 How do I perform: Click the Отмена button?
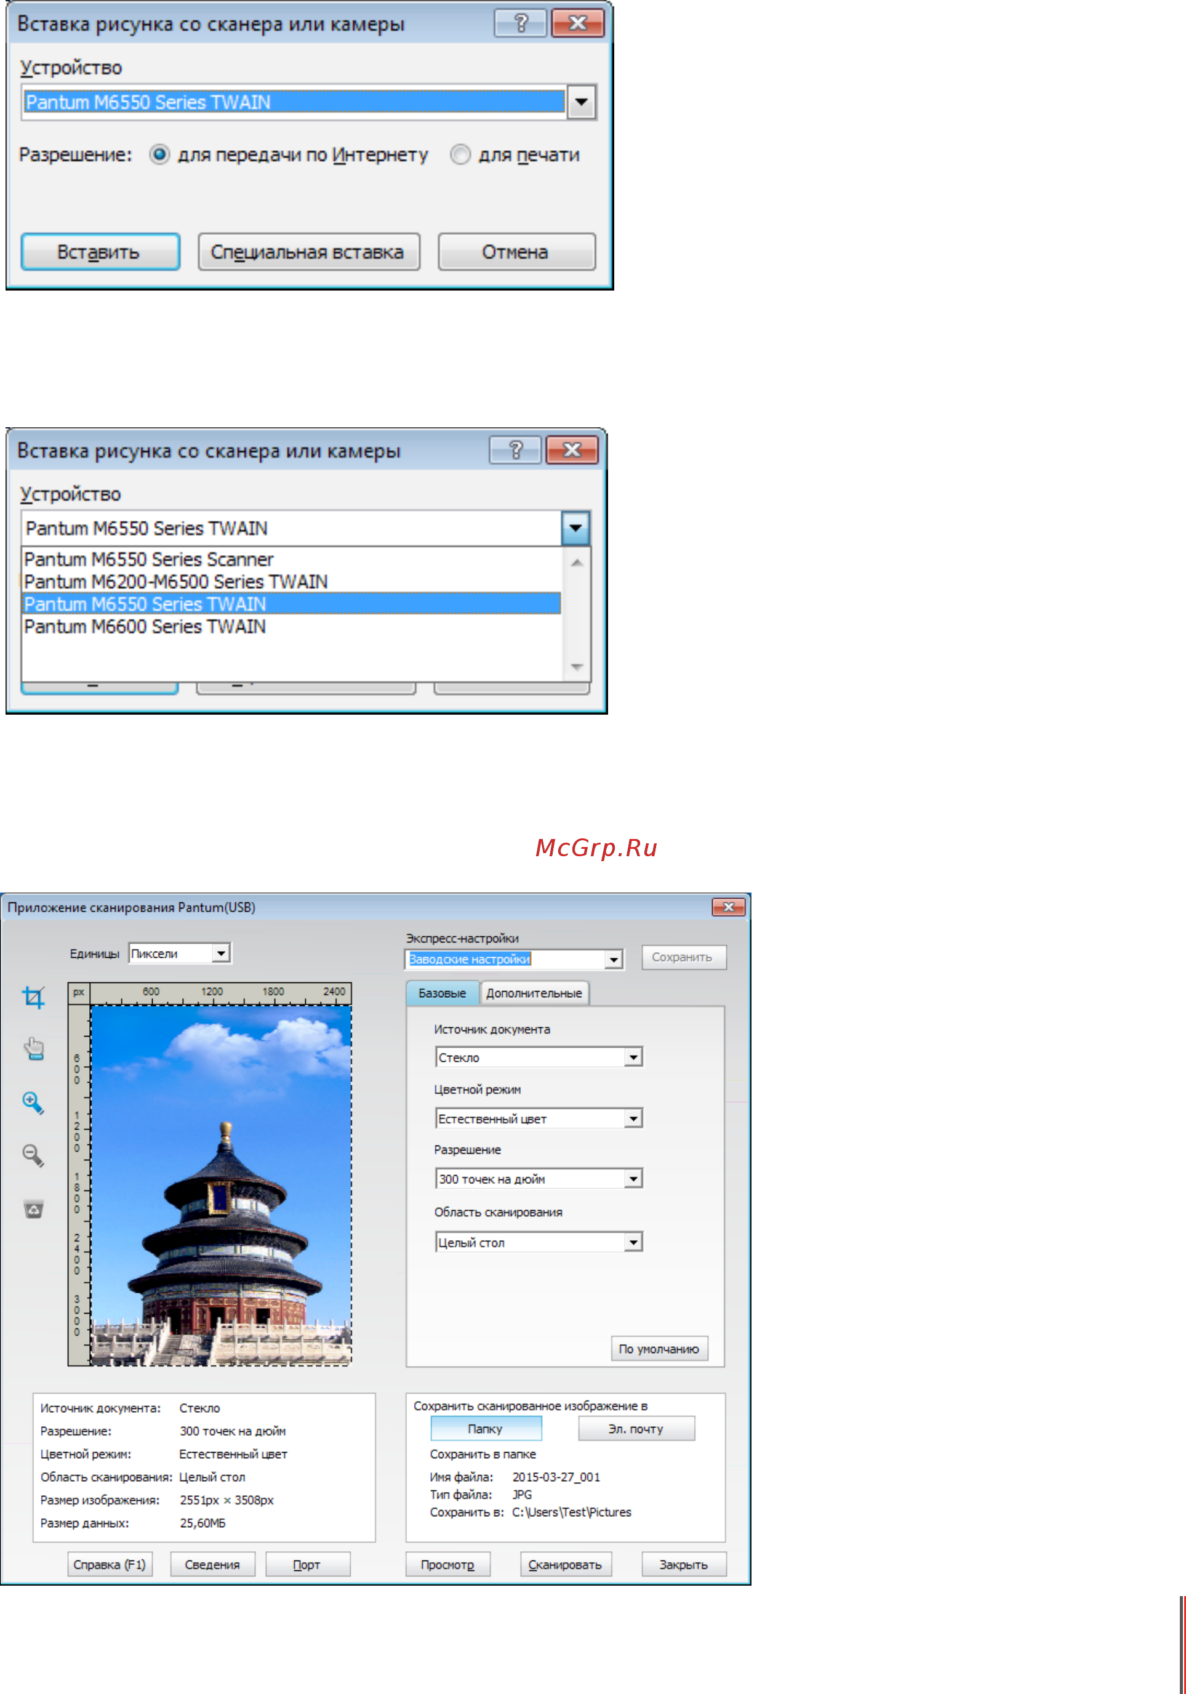pyautogui.click(x=516, y=252)
